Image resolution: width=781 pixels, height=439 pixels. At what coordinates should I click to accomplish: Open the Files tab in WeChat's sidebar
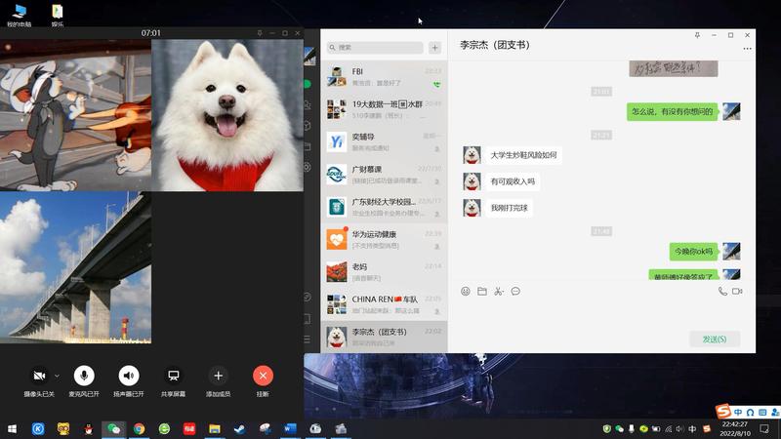[308, 147]
